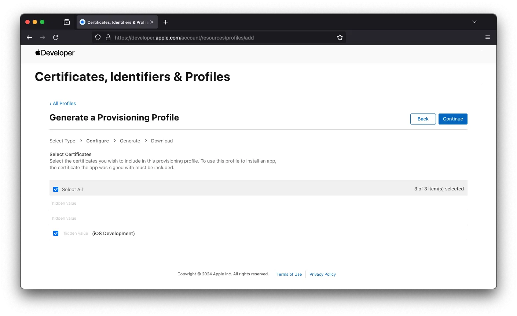The image size is (517, 316).
Task: Uncheck the iOS Development certificate checkbox
Action: click(56, 233)
